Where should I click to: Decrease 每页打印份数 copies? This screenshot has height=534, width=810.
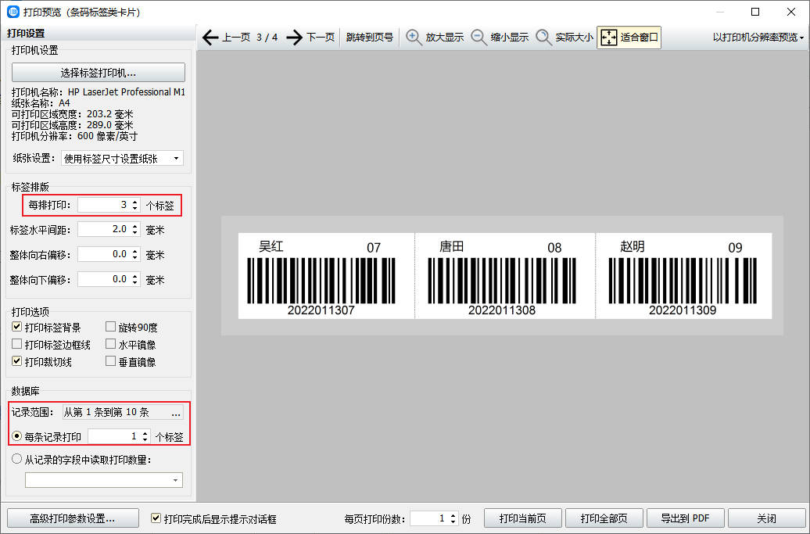tap(453, 521)
